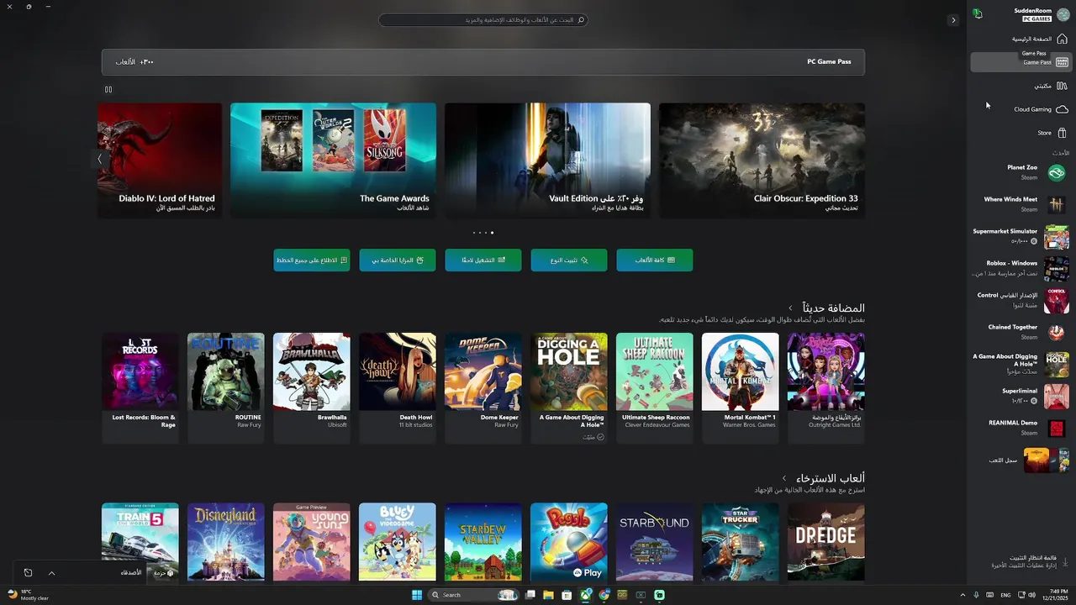
Task: Open Chrome from the taskbar
Action: click(x=604, y=595)
